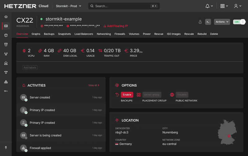Open the bucket-shaped sidebar icon
This screenshot has height=156, width=248.
click(6, 45)
